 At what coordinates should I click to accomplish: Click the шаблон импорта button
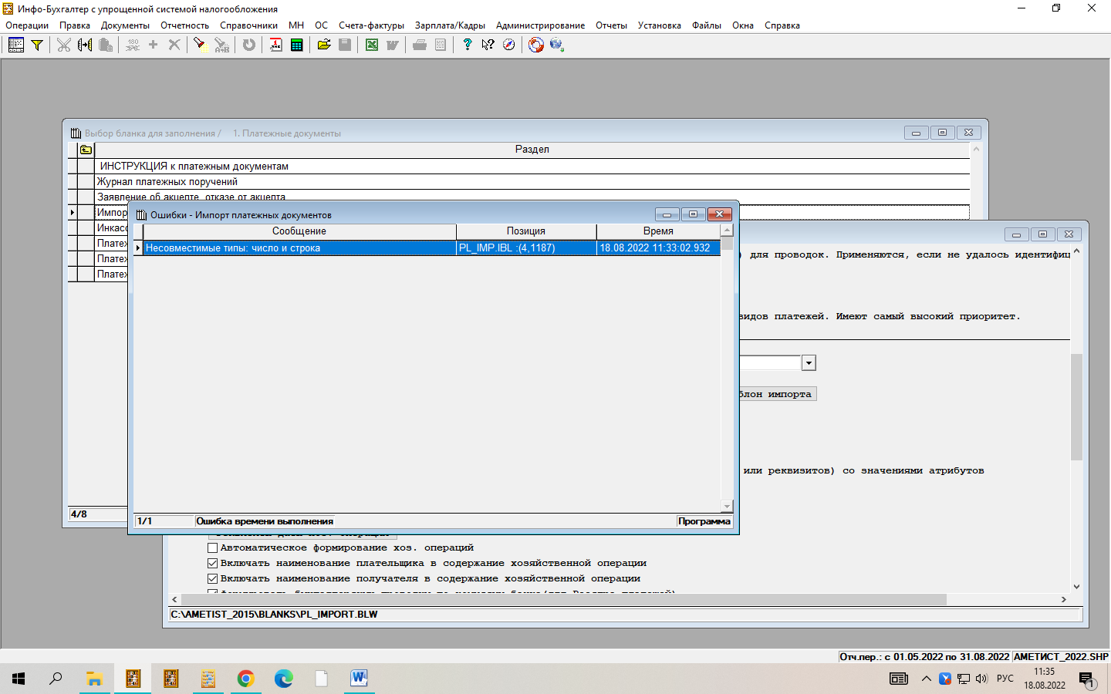[x=778, y=394]
